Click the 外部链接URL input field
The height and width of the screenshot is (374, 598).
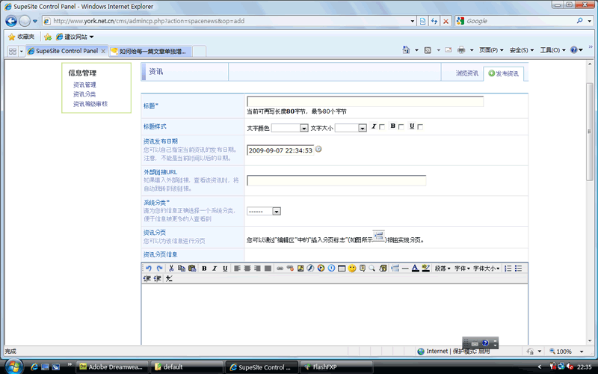pyautogui.click(x=336, y=180)
